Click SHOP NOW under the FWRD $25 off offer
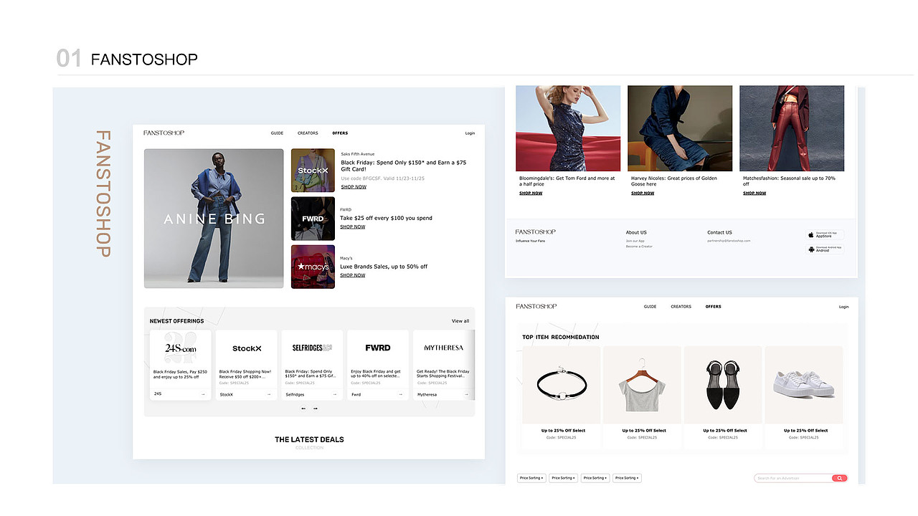 353,227
